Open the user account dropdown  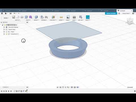pyautogui.click(x=126, y=13)
